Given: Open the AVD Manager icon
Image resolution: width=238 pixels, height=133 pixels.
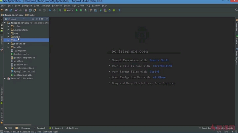Looking at the screenshot, I should pos(105,10).
